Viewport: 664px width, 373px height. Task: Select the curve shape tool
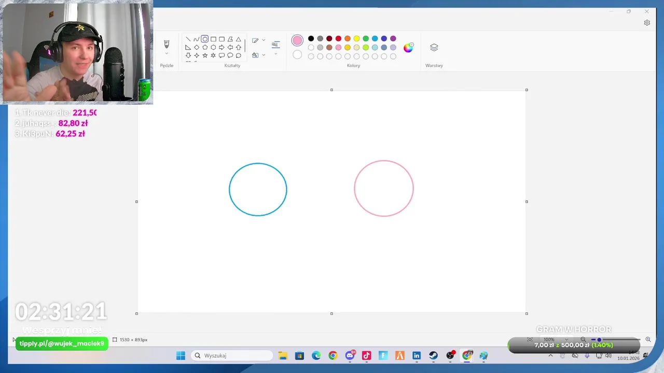(x=197, y=39)
